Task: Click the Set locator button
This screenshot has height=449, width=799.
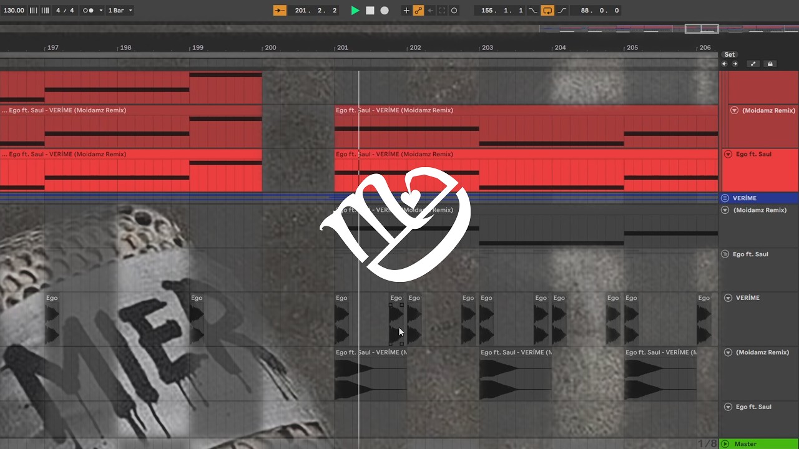Action: [x=730, y=55]
